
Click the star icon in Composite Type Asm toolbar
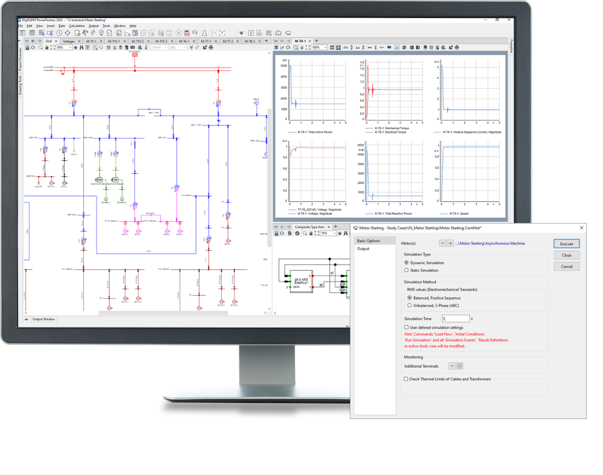click(340, 234)
